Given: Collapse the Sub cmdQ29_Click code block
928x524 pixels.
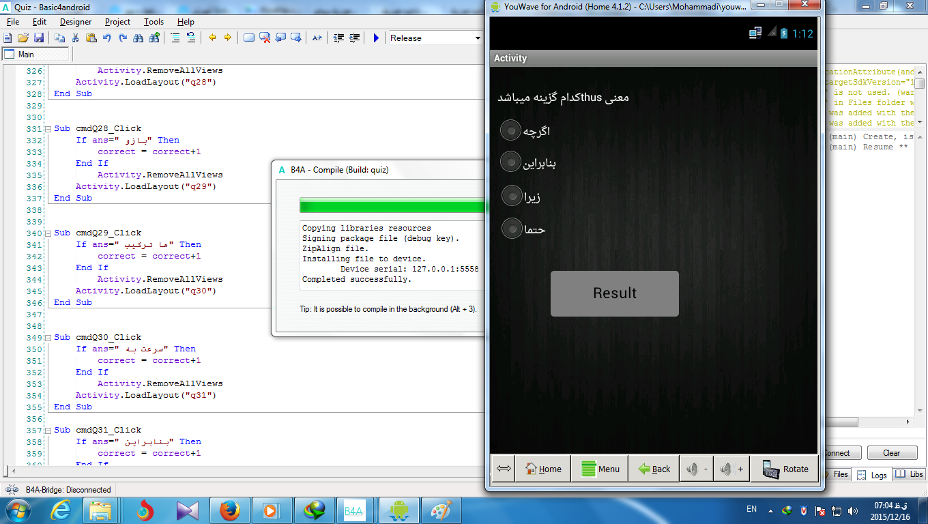Looking at the screenshot, I should [48, 233].
